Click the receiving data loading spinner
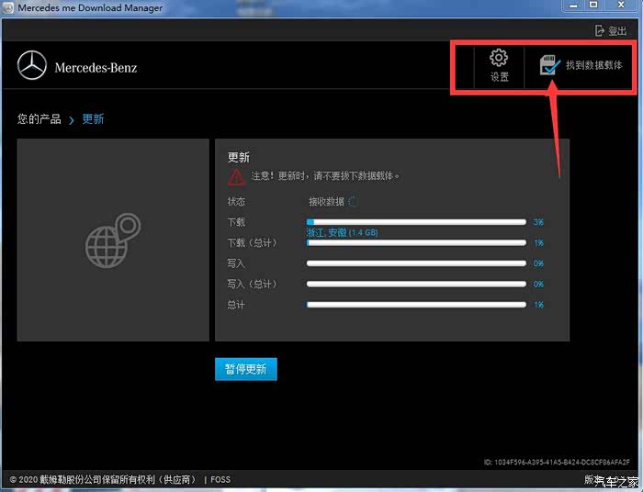The height and width of the screenshot is (492, 643). 354,201
